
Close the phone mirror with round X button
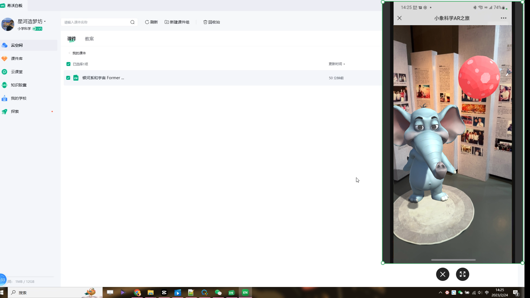442,274
